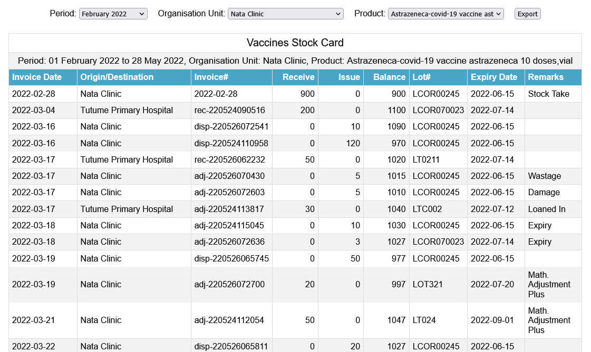
Task: Click lot number LT024
Action: pyautogui.click(x=424, y=320)
